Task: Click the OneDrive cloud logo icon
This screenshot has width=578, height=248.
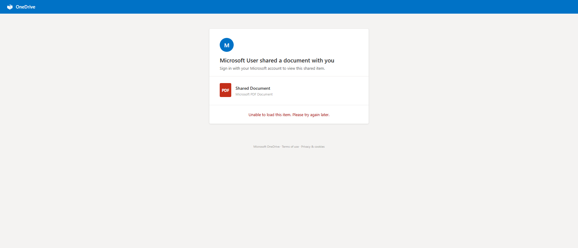Action: pyautogui.click(x=10, y=7)
